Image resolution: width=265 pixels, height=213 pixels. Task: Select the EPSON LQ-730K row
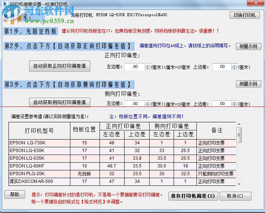(122, 143)
